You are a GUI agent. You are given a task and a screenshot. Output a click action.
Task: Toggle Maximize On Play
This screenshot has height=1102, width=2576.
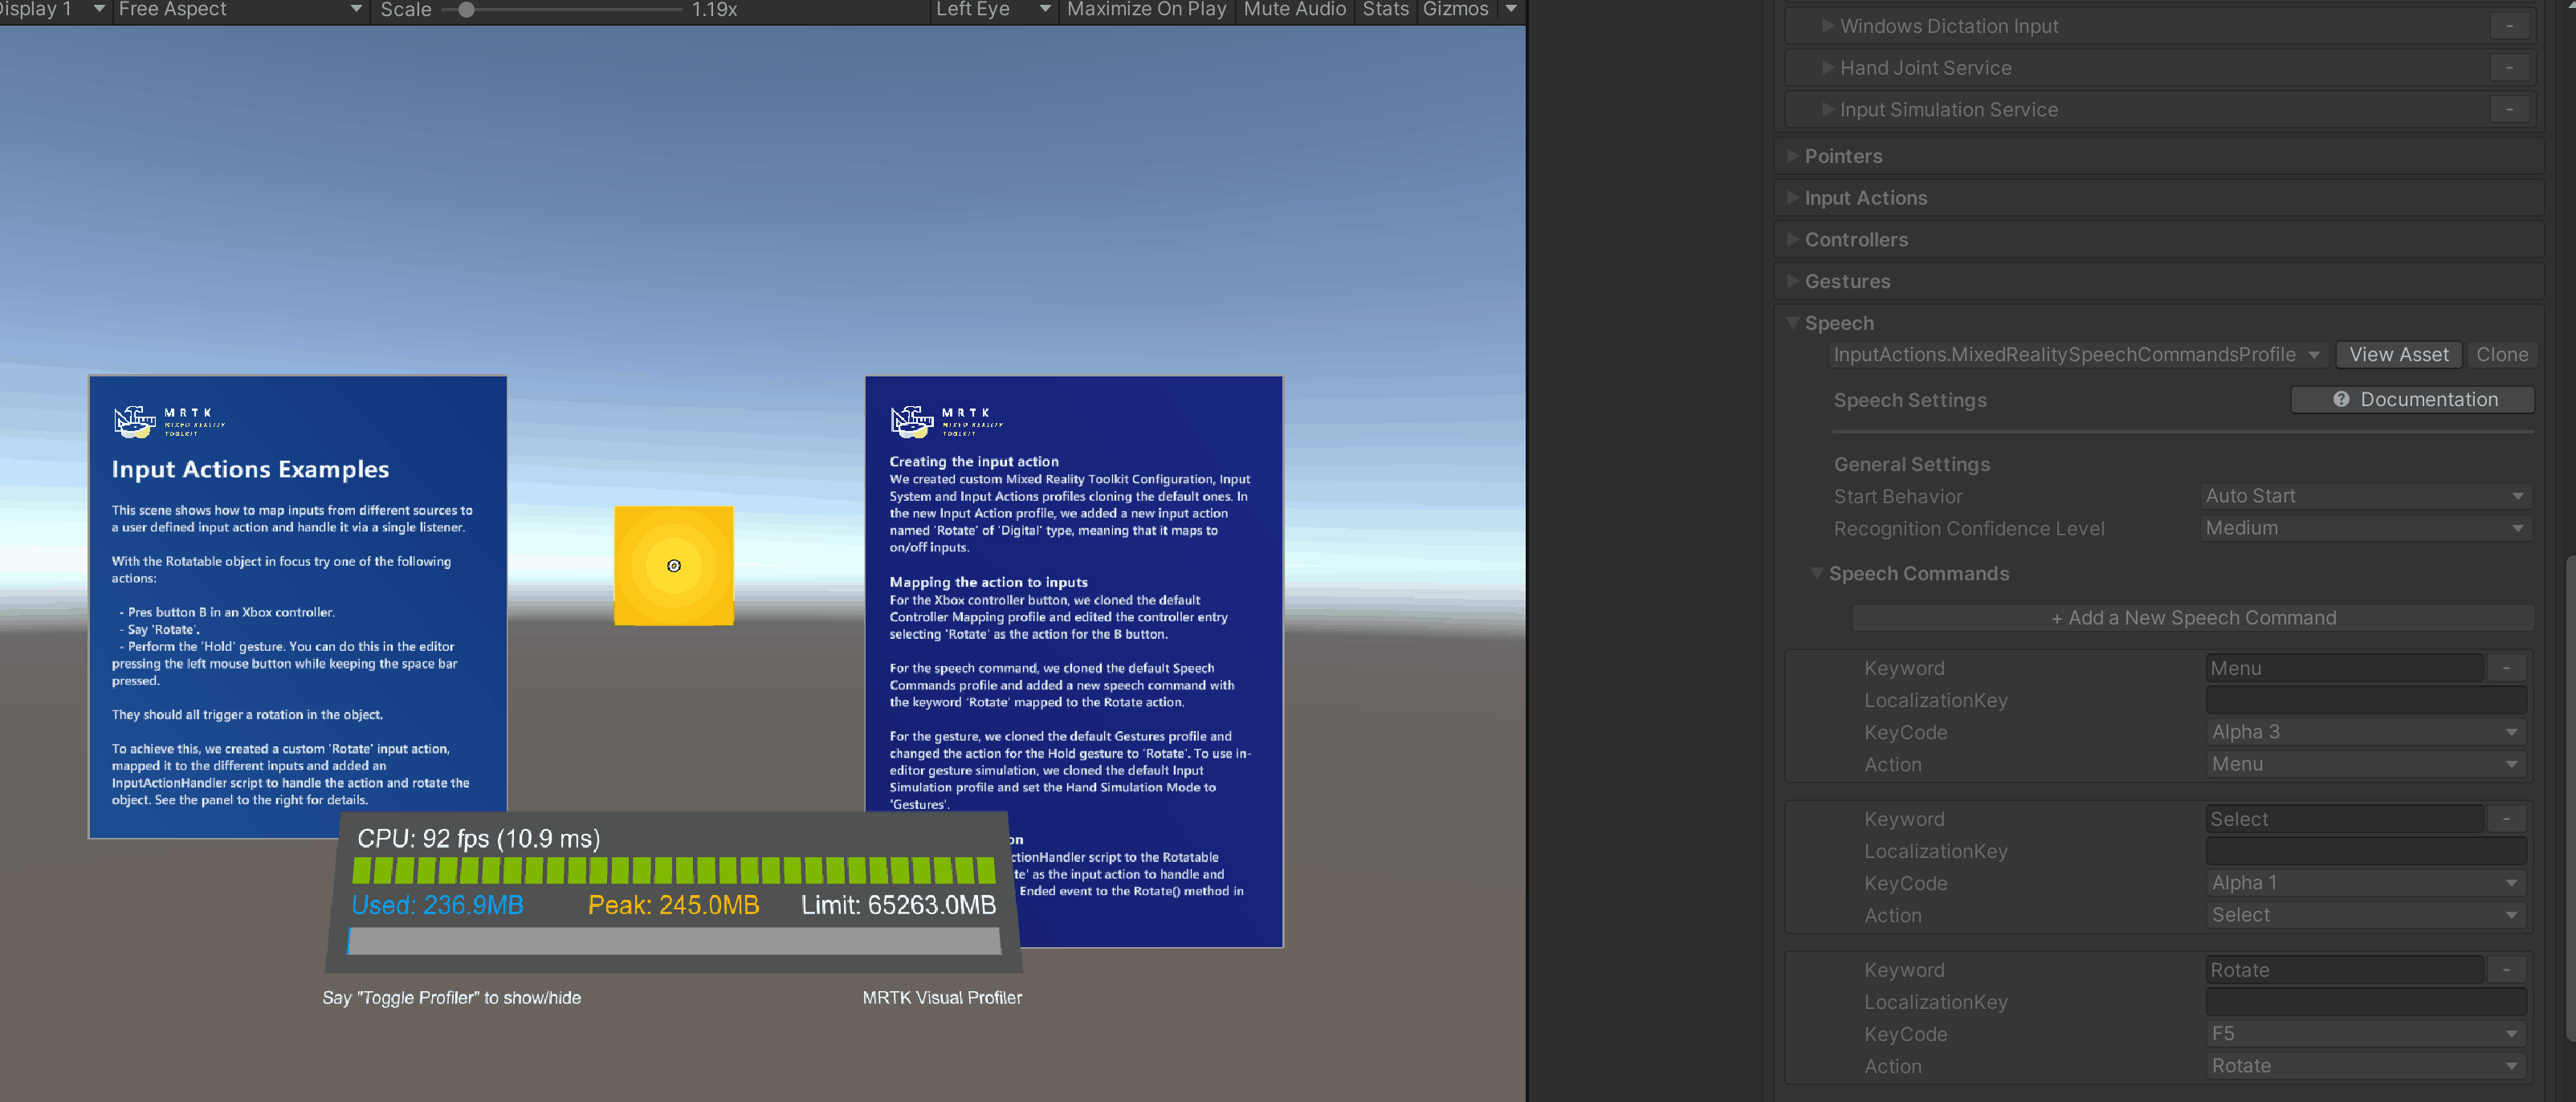(x=1146, y=10)
